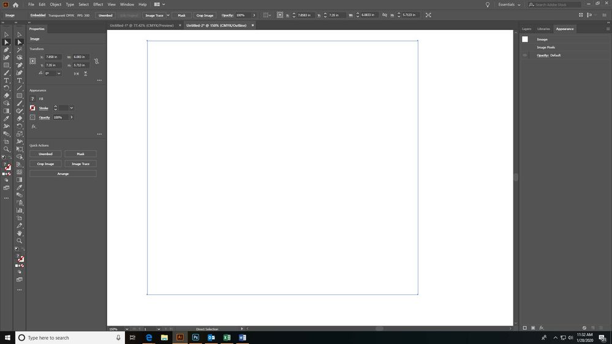The height and width of the screenshot is (344, 612).
Task: Select the Symbol Sprayer tool
Action: tap(20, 203)
